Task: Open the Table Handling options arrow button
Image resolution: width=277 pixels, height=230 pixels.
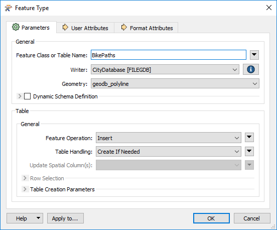Action: [x=249, y=151]
